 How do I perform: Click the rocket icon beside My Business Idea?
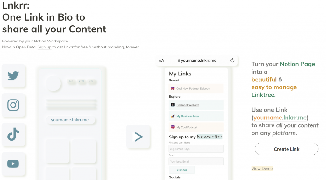[173, 116]
